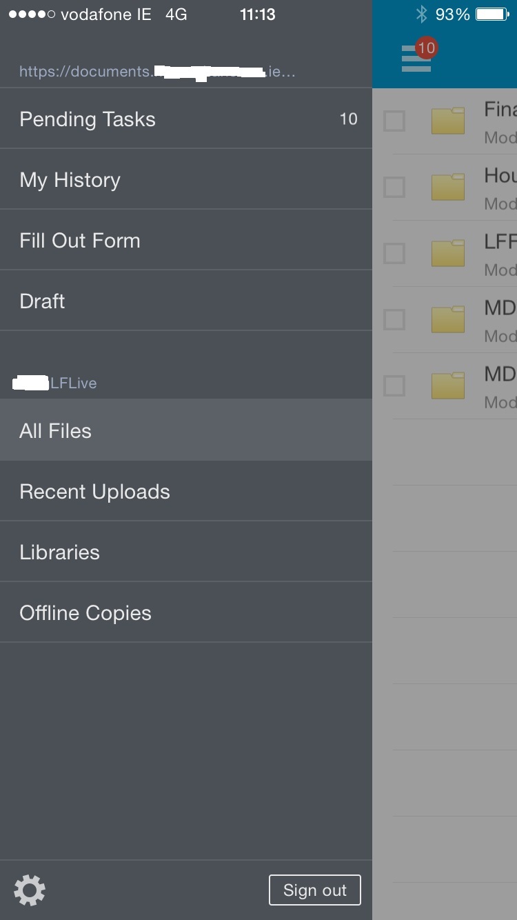Tick the checkbox for the LFF folder
The height and width of the screenshot is (920, 517).
coord(394,254)
